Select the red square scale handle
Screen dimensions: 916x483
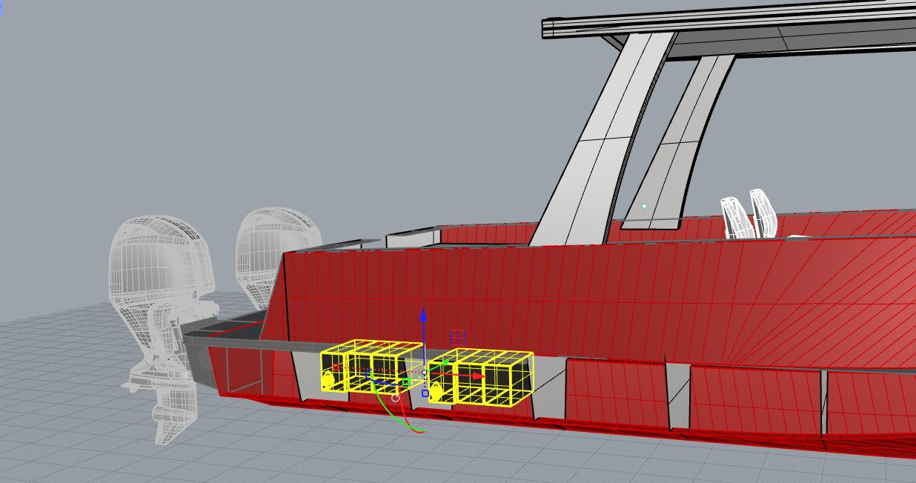pyautogui.click(x=336, y=367)
